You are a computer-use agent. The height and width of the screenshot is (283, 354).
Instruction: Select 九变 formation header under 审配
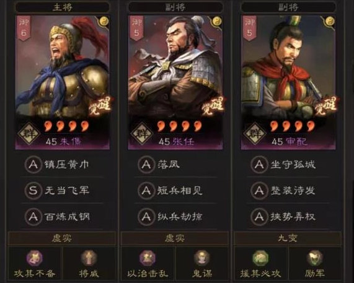click(x=288, y=238)
